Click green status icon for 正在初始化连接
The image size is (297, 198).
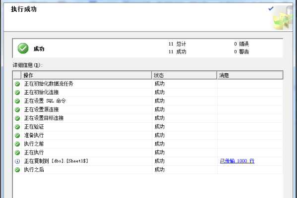pos(17,93)
